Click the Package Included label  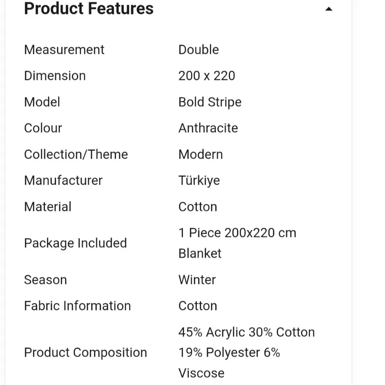(x=75, y=243)
